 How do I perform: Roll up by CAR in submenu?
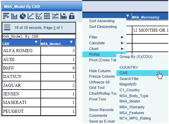click(142, 73)
